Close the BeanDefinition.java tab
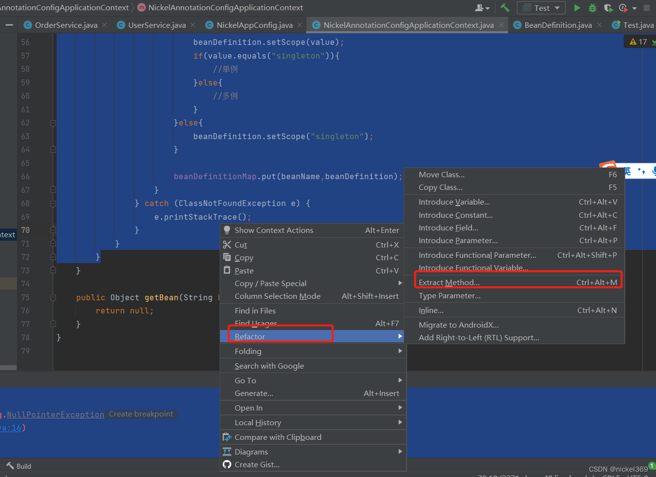Screen dimensions: 656x477 (599, 25)
